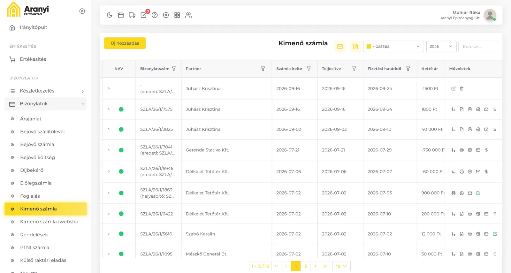
Task: Filter the Fizetési határidő column
Action: point(408,69)
